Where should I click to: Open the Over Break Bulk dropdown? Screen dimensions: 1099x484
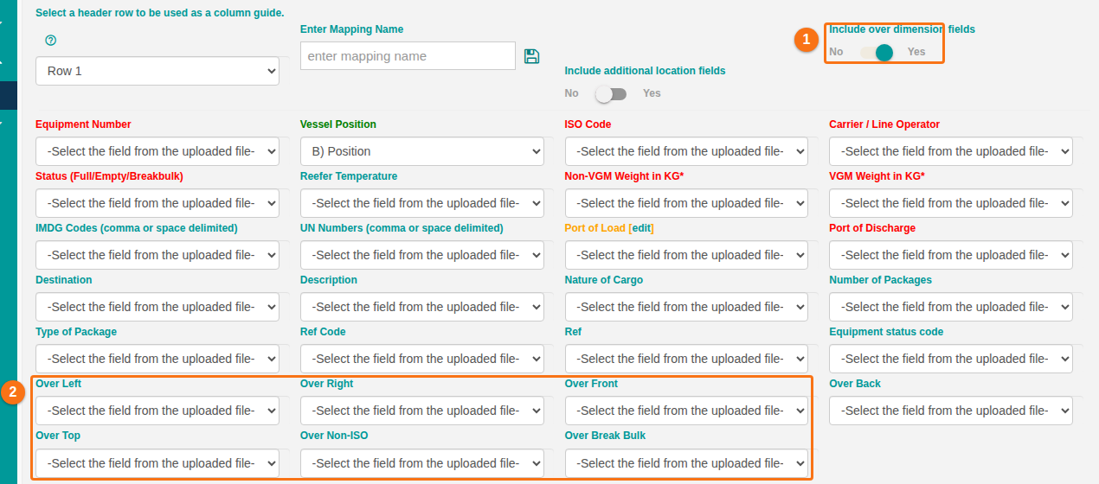[686, 463]
